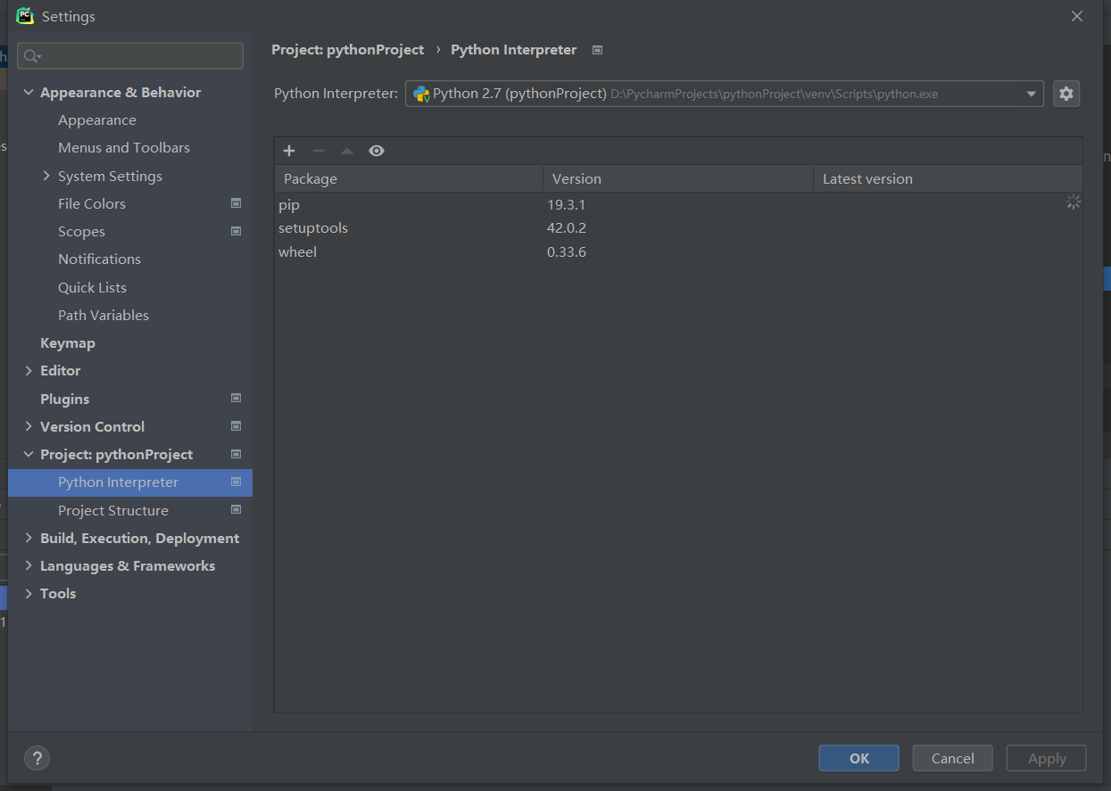The image size is (1111, 791).
Task: Click project-level icon beside Python Interpreter breadcrumb
Action: pyautogui.click(x=598, y=50)
